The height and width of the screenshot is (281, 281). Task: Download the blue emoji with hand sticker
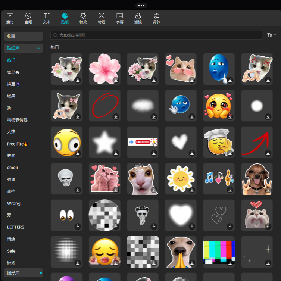point(192,117)
